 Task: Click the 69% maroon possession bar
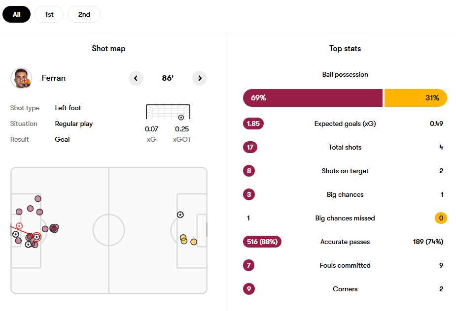click(x=313, y=98)
